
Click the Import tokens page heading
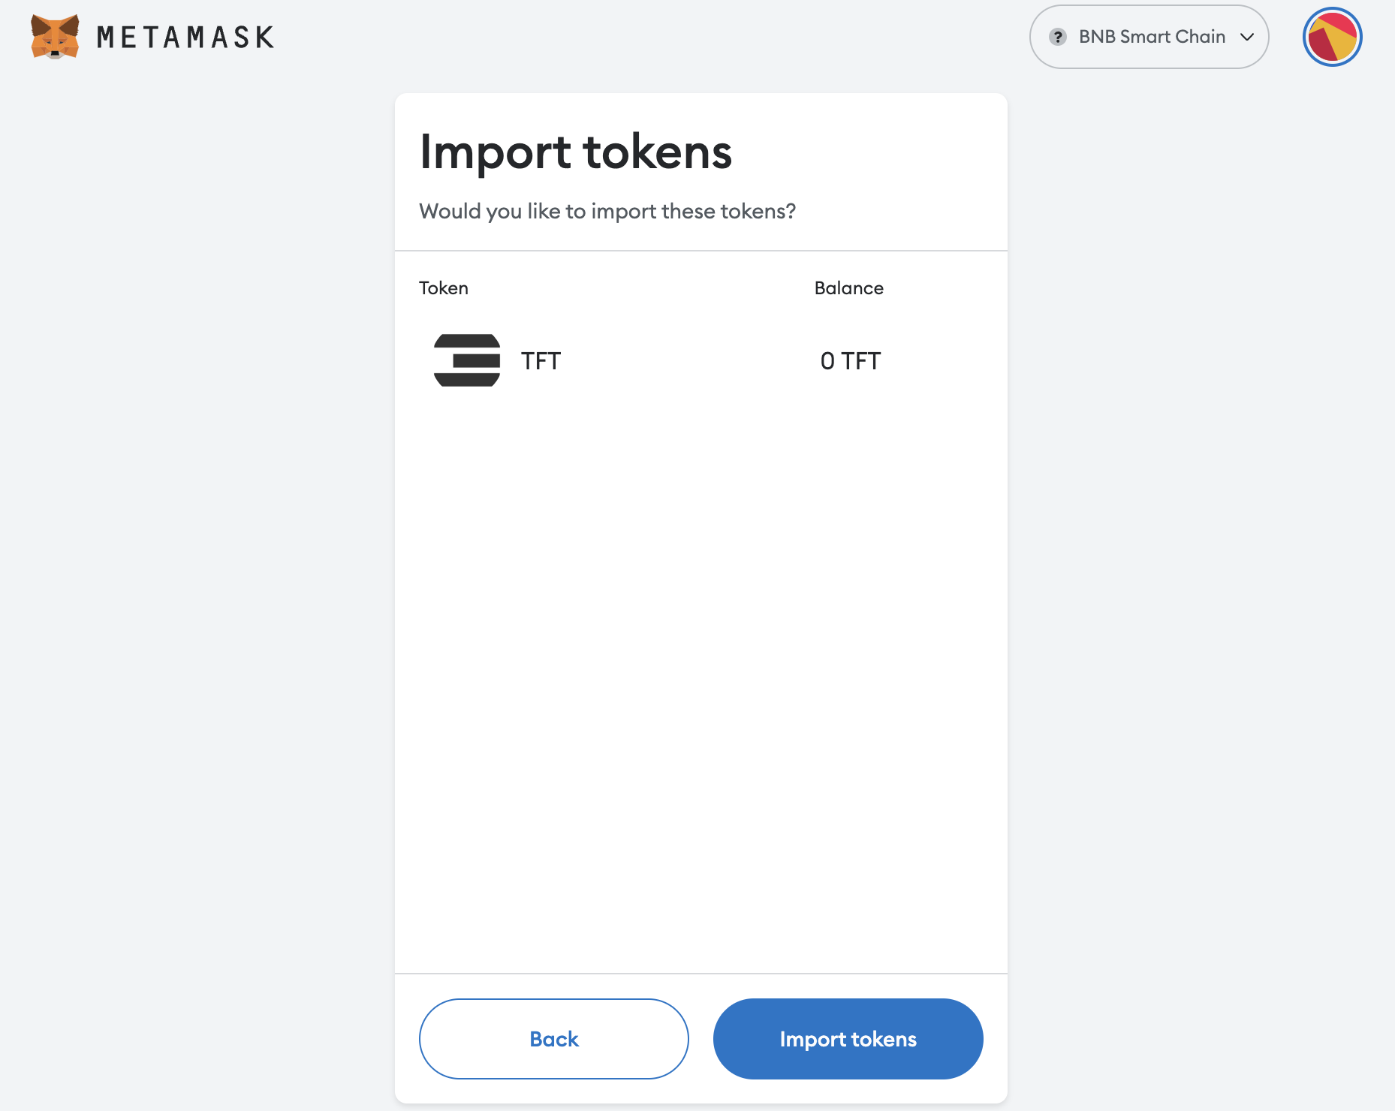[575, 152]
